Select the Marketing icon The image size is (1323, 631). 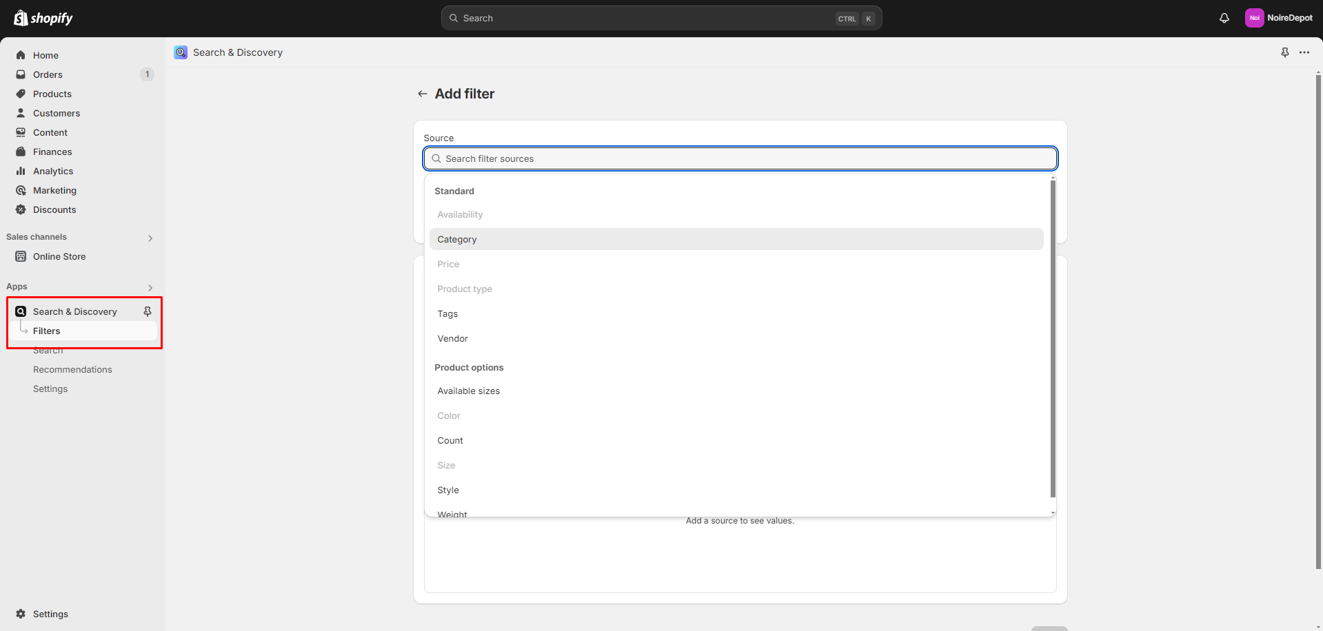coord(21,190)
